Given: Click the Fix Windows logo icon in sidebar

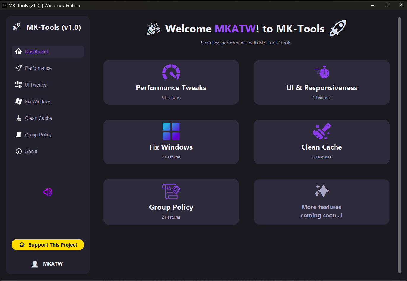Looking at the screenshot, I should coord(18,101).
